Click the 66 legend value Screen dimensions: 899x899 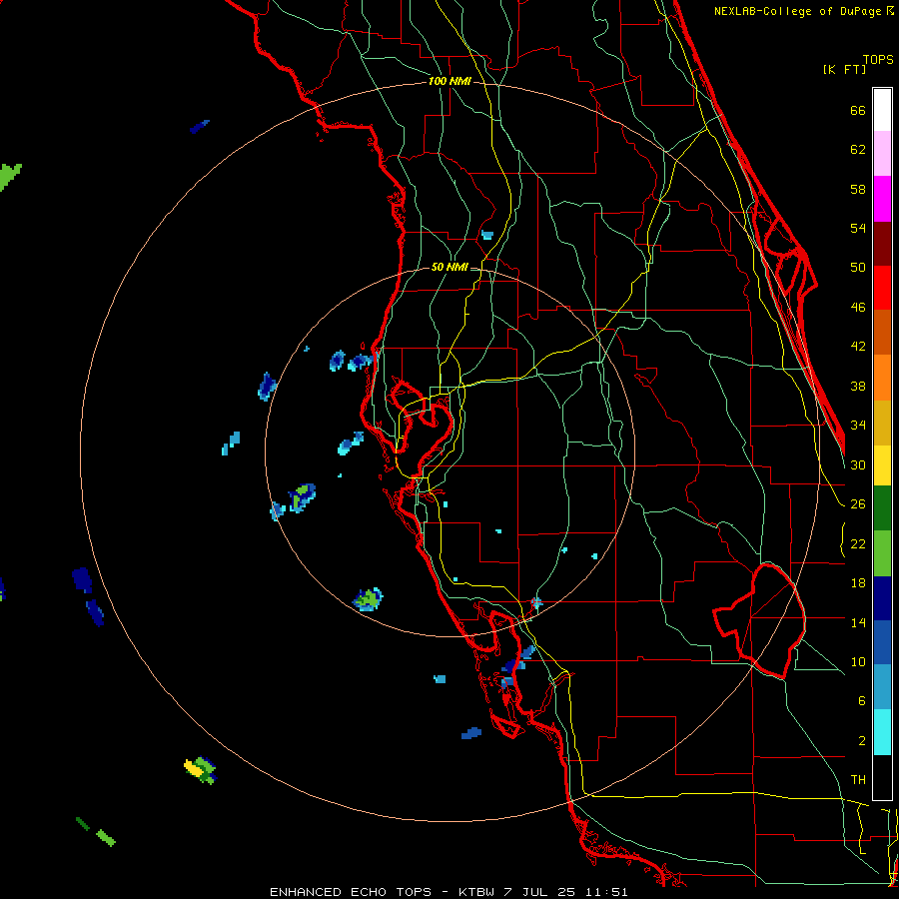[858, 110]
